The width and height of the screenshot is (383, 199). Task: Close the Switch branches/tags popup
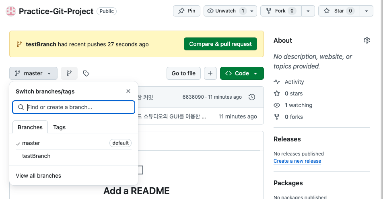pos(128,91)
